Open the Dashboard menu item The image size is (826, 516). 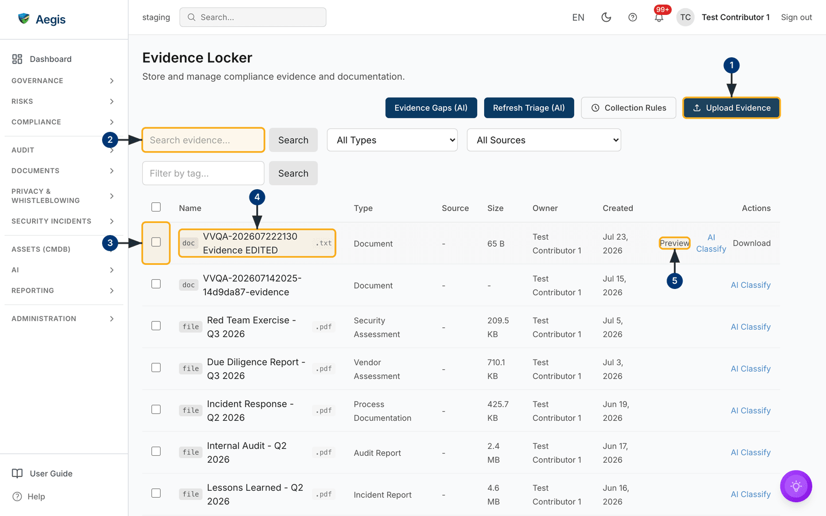[x=63, y=59]
